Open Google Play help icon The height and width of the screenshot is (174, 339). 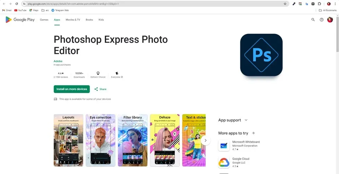322,20
